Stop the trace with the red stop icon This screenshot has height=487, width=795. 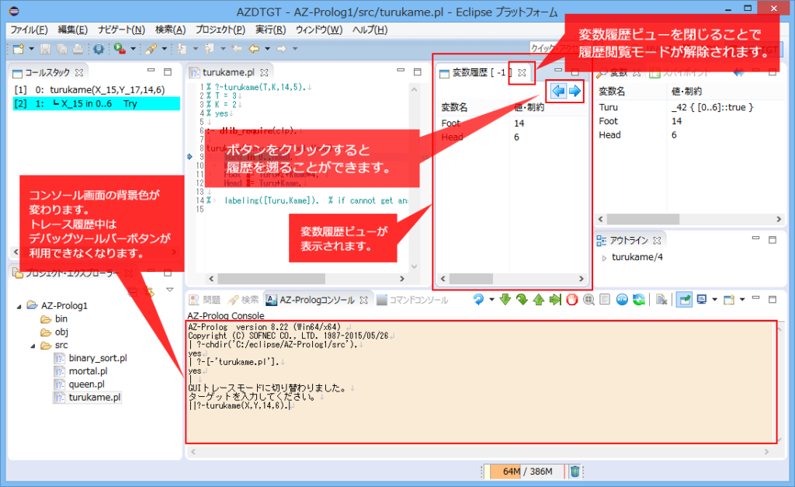tap(572, 298)
